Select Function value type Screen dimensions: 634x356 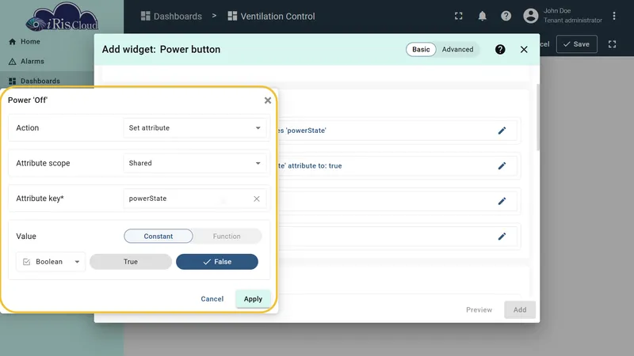point(227,236)
